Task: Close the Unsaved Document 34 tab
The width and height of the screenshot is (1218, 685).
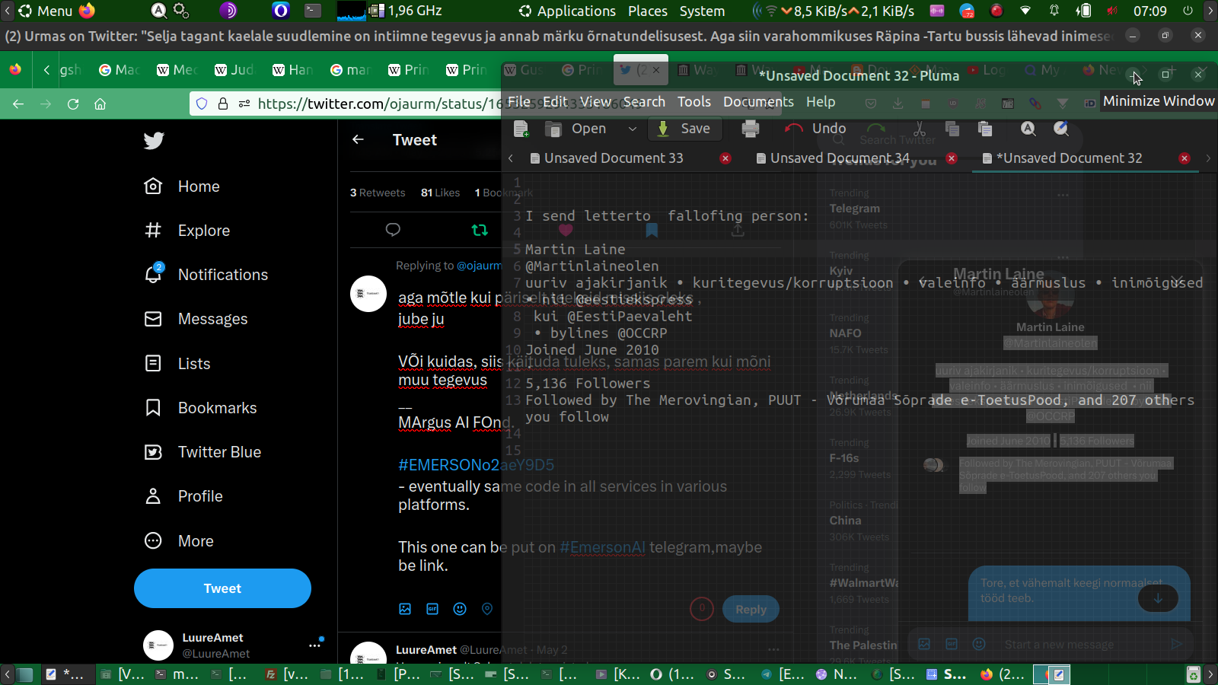Action: (x=952, y=158)
